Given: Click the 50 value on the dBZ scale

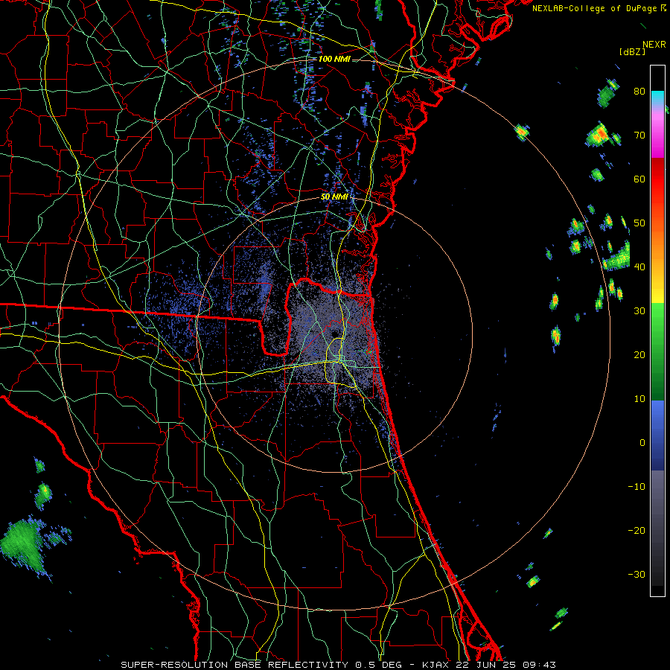Looking at the screenshot, I should pyautogui.click(x=639, y=223).
